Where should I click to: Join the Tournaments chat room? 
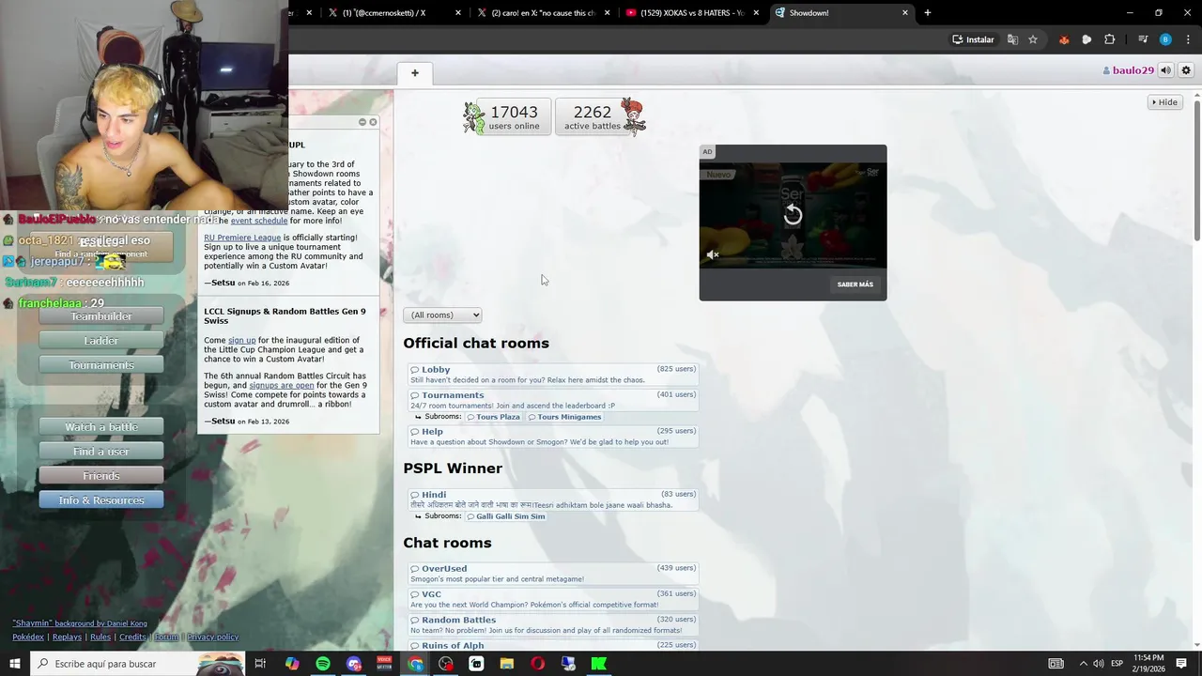[553, 400]
